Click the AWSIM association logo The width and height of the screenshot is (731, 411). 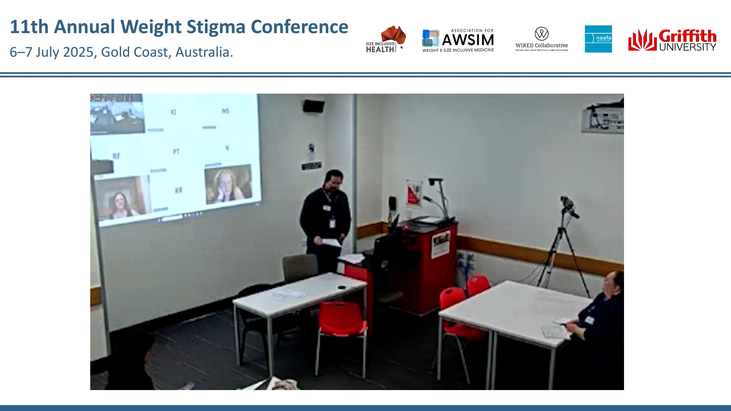pyautogui.click(x=458, y=40)
